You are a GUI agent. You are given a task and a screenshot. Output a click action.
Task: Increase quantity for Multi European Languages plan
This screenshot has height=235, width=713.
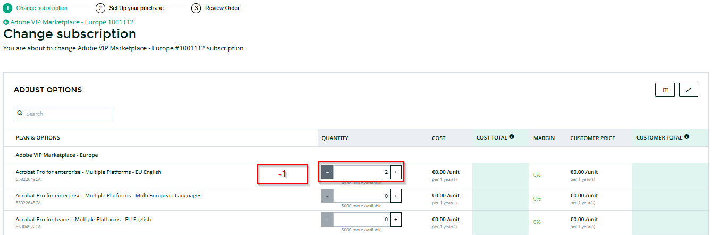[x=395, y=196]
